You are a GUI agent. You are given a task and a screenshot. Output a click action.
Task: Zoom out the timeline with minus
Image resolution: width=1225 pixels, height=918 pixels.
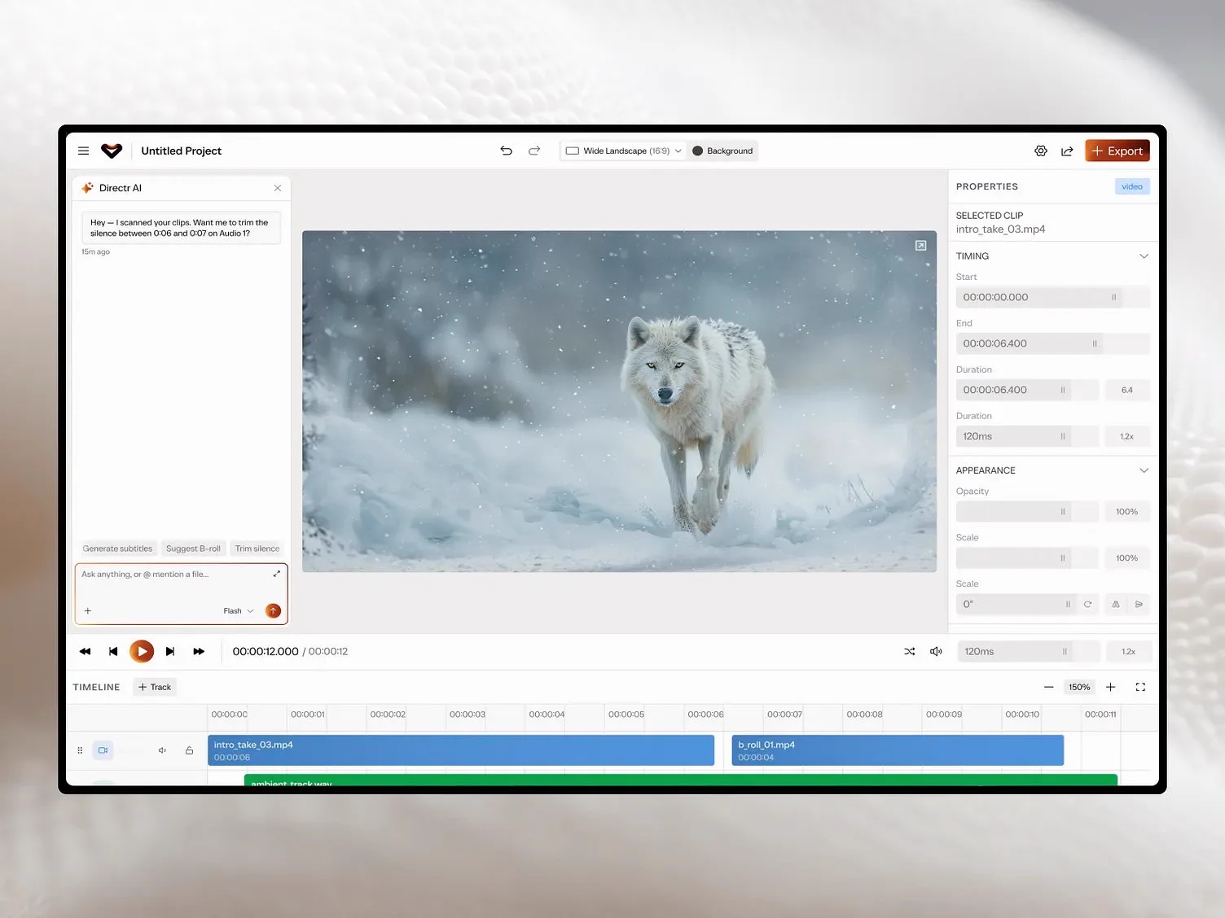(x=1048, y=687)
